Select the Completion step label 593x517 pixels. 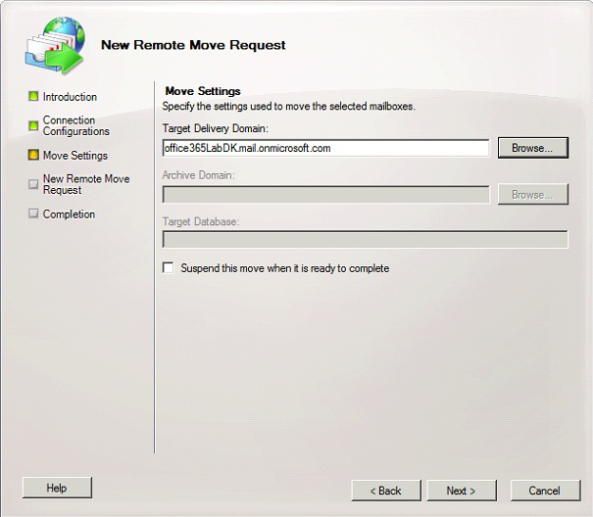69,214
